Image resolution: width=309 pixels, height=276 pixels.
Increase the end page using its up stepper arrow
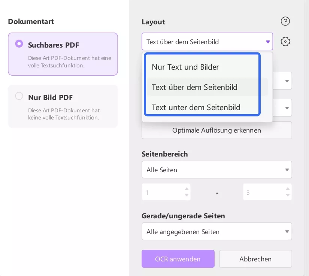[288, 189]
